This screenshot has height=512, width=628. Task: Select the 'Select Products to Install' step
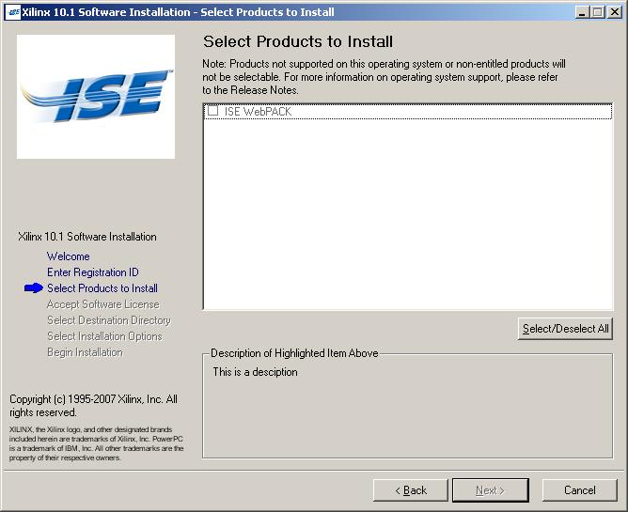click(102, 288)
